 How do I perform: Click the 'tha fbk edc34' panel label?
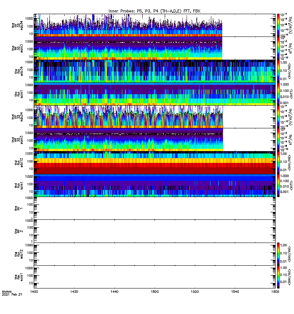coord(19,71)
